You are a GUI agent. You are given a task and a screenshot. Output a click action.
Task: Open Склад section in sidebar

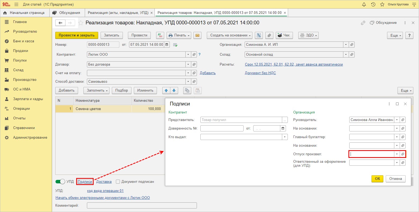pos(18,70)
